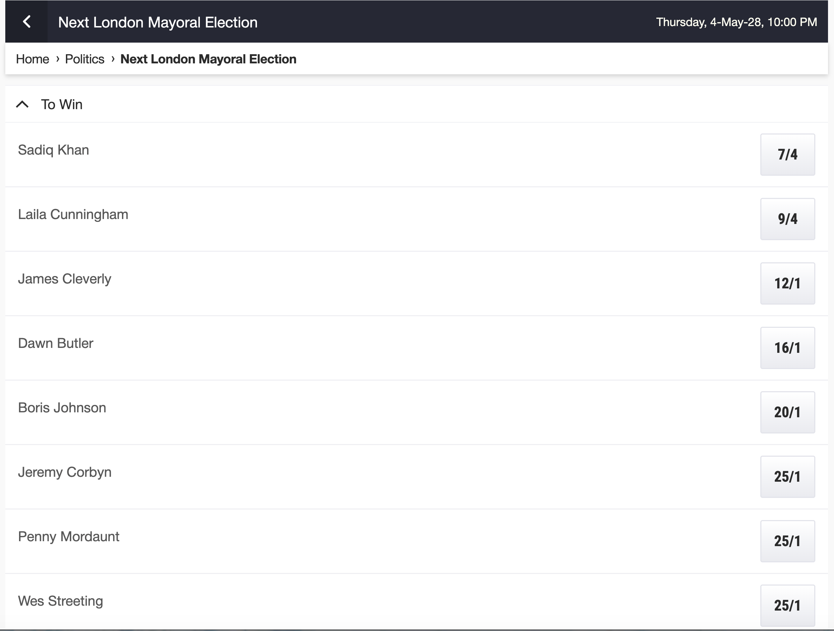This screenshot has width=834, height=631.
Task: Choose Dawn Butler 16/1 odds button
Action: pyautogui.click(x=787, y=348)
